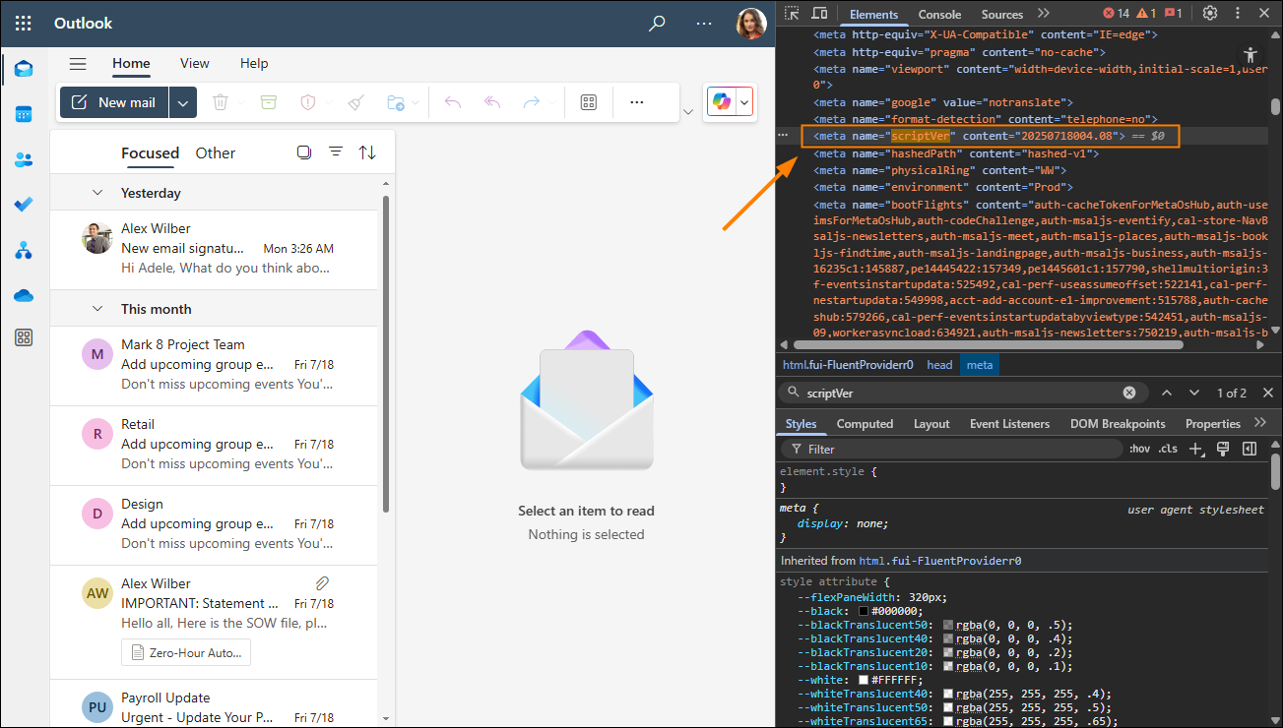The height and width of the screenshot is (728, 1283).
Task: Collapse the This month message group
Action: pos(96,308)
